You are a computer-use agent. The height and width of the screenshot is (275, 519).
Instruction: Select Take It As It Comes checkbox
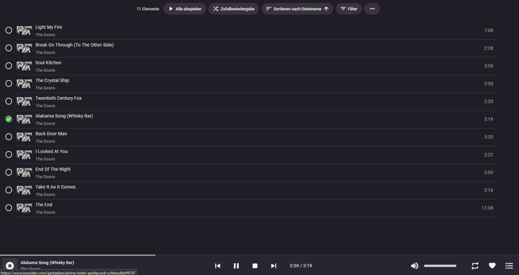pos(9,190)
